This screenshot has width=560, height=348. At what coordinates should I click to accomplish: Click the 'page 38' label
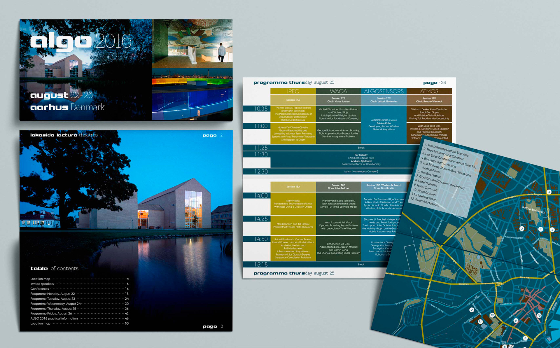pyautogui.click(x=435, y=83)
